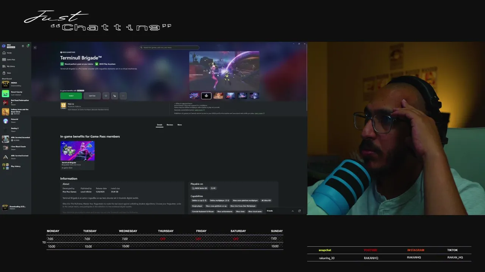
Task: Open the Terminull Brigade in-game benefit card
Action: tap(77, 155)
